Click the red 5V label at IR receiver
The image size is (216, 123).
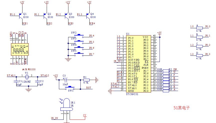85,115
